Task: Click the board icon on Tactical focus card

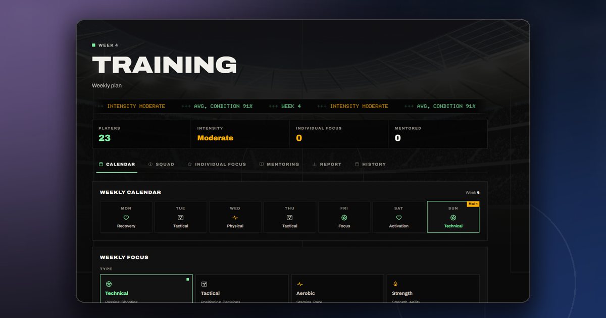Action: 204,284
